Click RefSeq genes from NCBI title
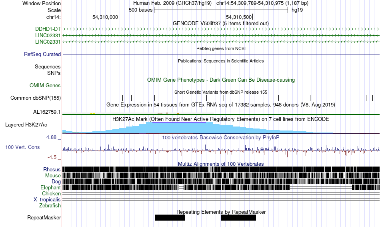This screenshot has width=380, height=227. coord(221,48)
